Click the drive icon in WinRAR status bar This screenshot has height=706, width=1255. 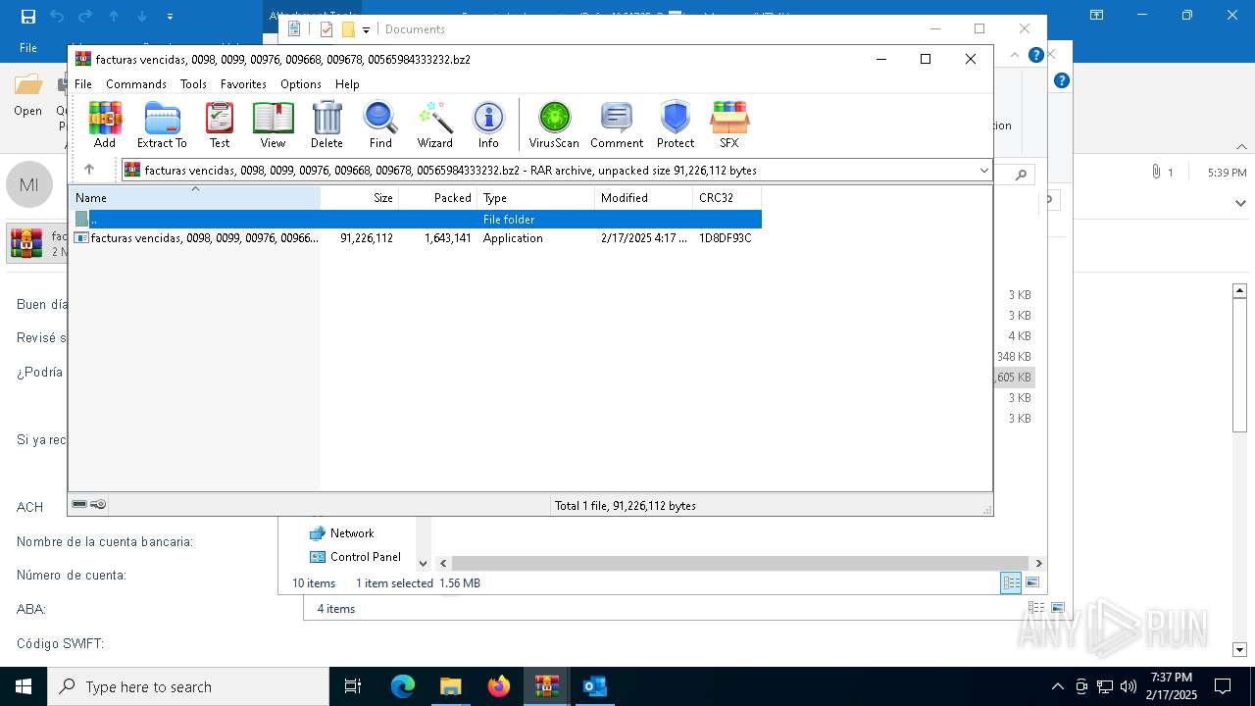[79, 505]
